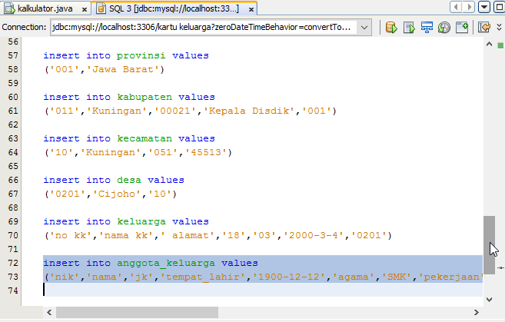Click the 'tempat_lahir' value
The image size is (505, 322).
point(203,277)
